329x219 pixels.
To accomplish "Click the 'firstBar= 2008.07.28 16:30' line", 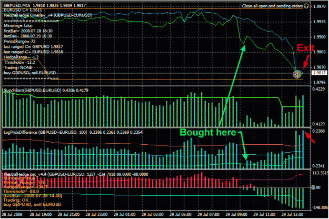I will (28, 31).
